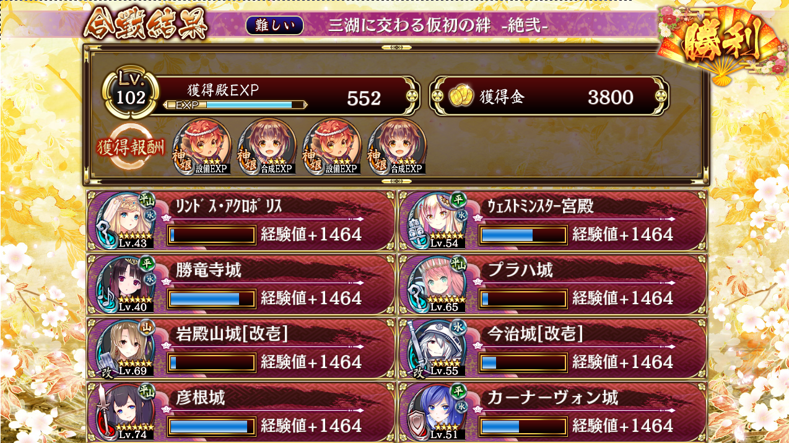
Task: Click the 合戦結果 title banner
Action: tap(146, 25)
